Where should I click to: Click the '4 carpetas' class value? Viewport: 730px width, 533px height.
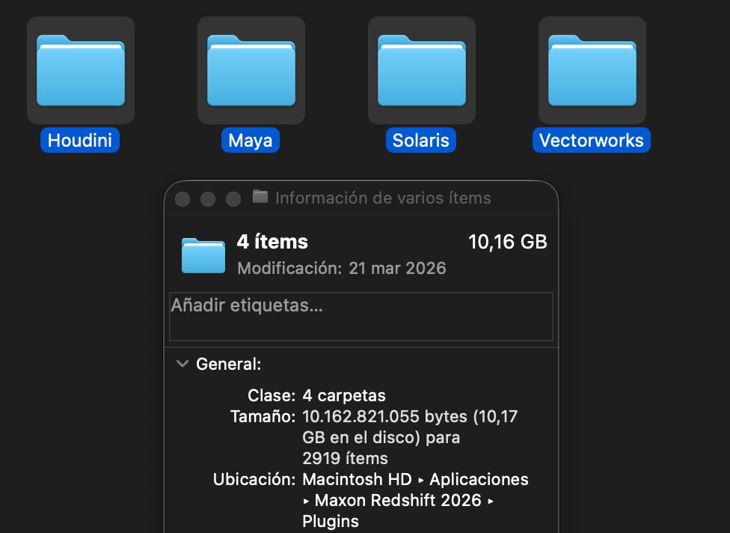(344, 395)
